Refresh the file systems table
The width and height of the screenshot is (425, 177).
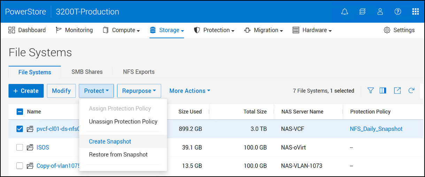pos(411,91)
